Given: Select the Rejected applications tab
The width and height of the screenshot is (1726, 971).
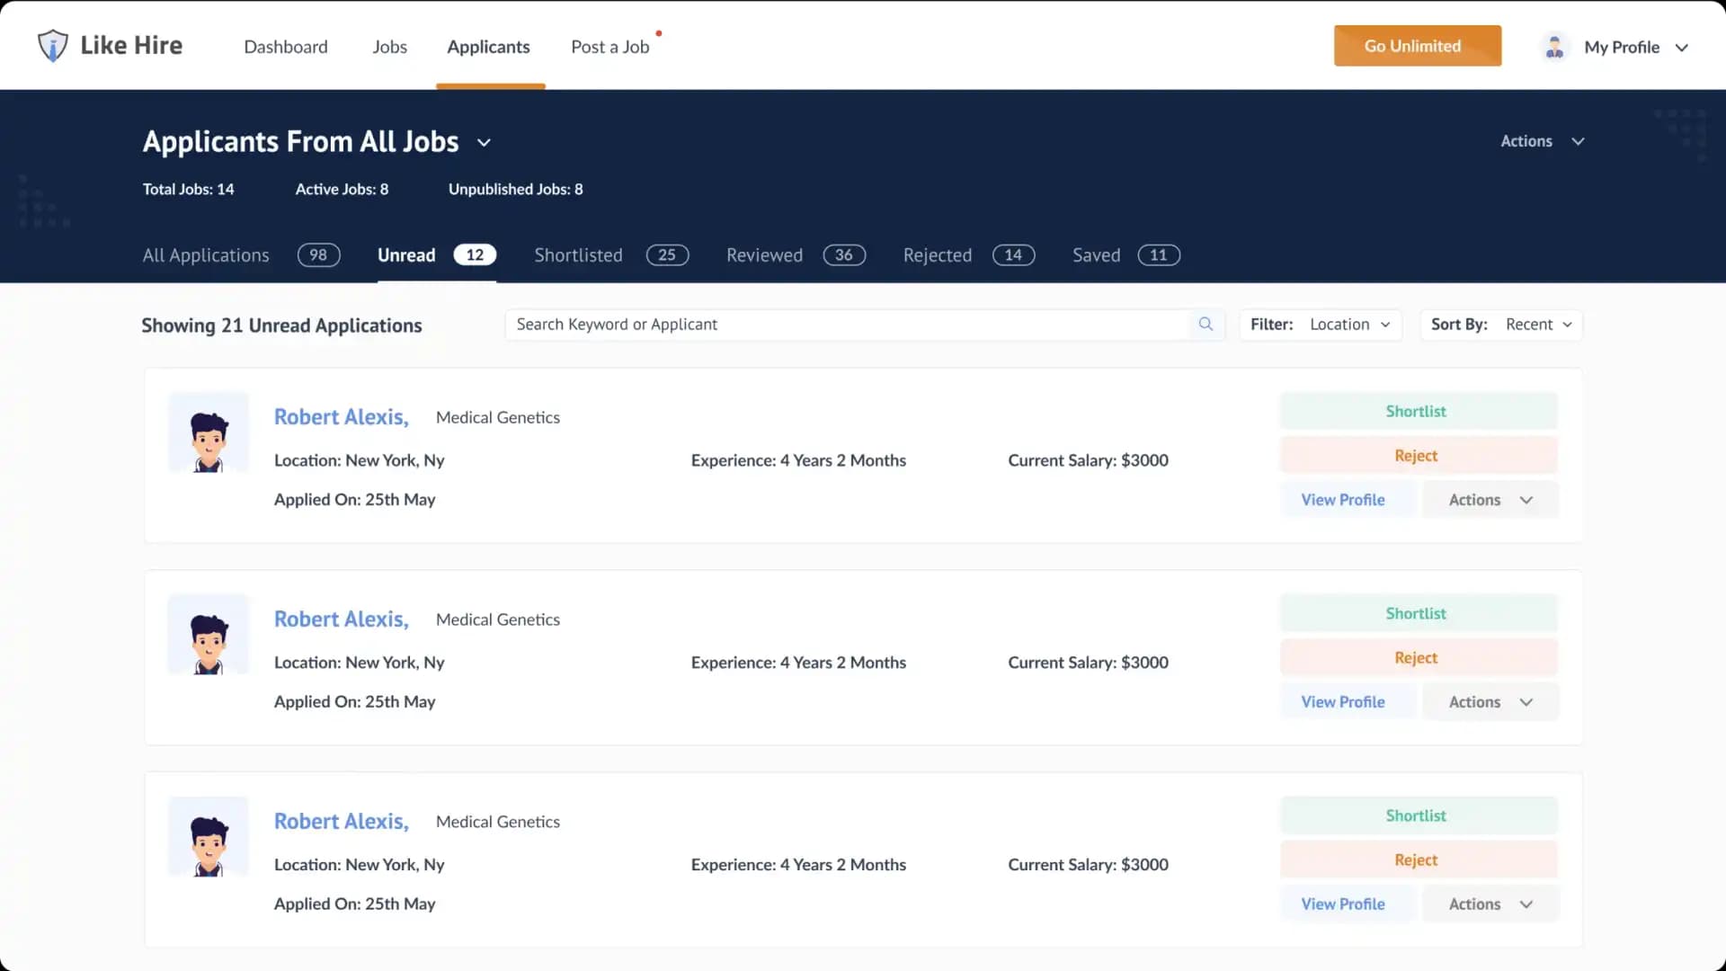Looking at the screenshot, I should click(937, 255).
